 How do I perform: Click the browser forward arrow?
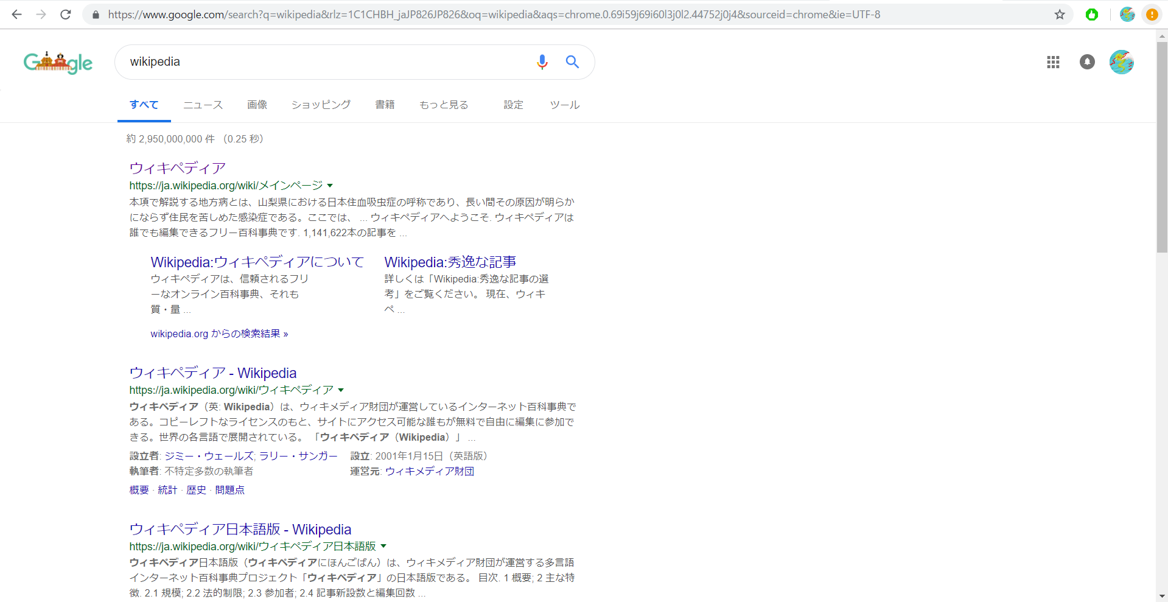tap(41, 14)
